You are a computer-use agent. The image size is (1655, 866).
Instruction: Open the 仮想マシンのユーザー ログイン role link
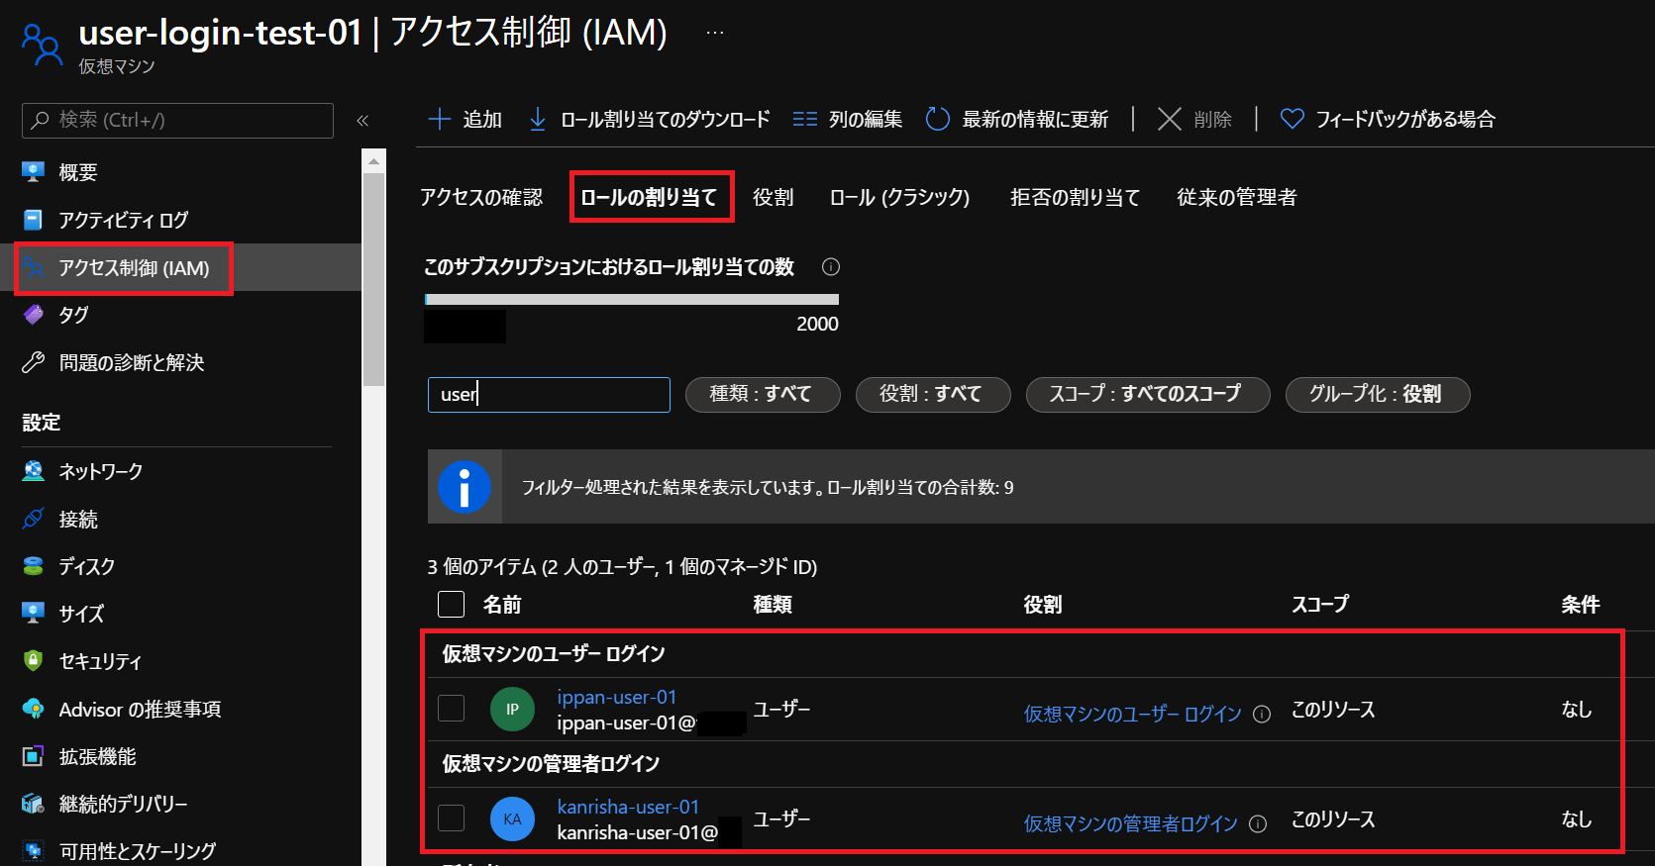(1132, 714)
